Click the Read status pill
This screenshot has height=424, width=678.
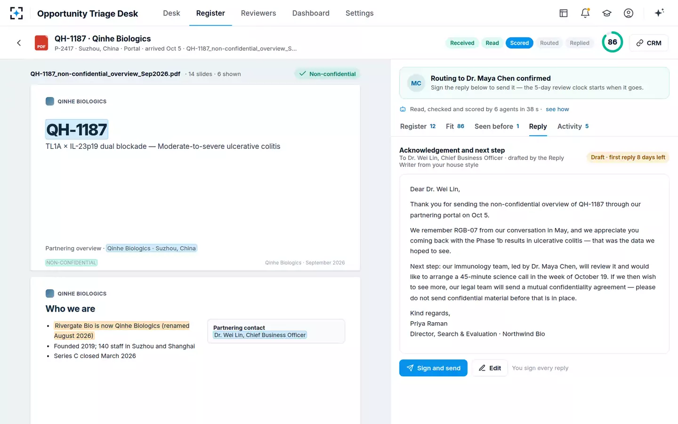point(492,43)
